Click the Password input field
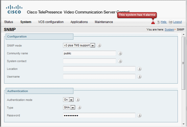 (x=99, y=115)
